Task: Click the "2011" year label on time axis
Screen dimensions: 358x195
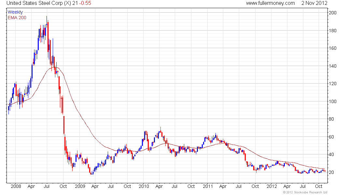Action: click(x=208, y=186)
